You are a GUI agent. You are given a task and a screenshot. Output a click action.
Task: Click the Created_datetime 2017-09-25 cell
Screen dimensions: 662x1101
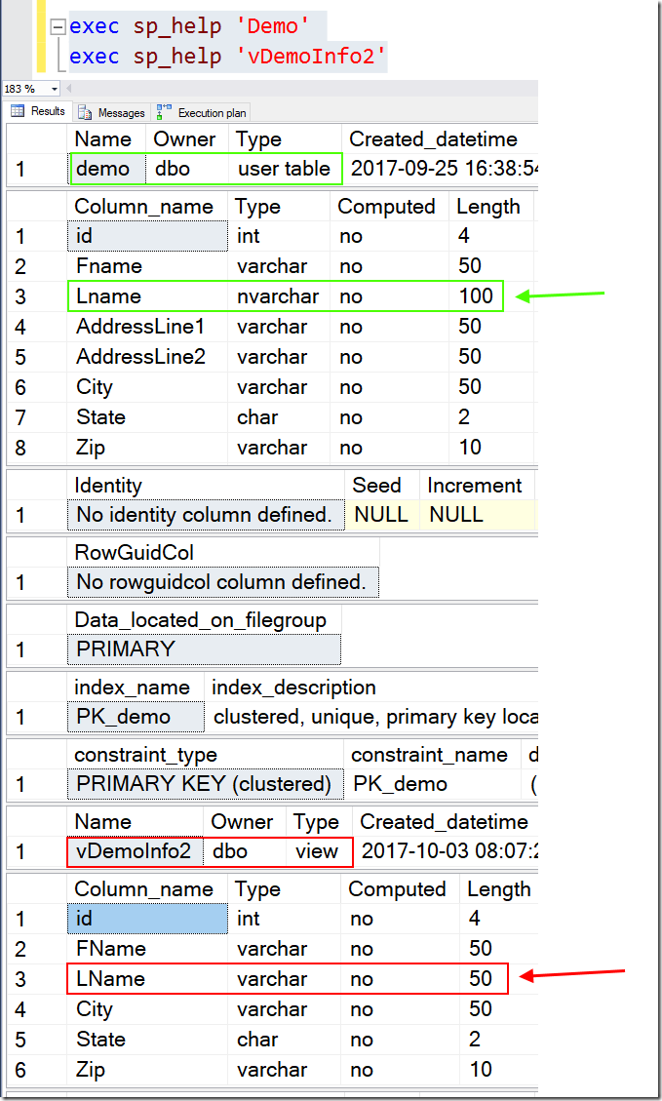click(x=440, y=169)
